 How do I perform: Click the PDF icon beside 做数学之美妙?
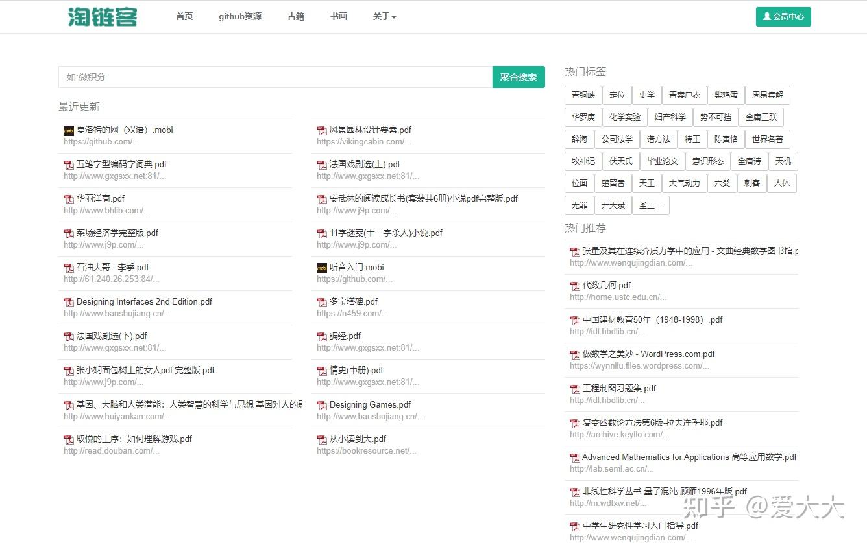575,354
